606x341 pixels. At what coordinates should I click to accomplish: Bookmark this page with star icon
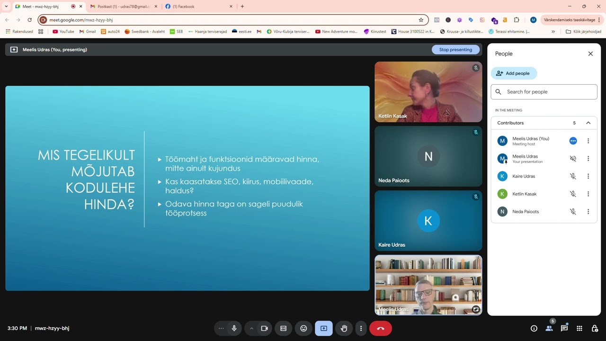point(421,20)
